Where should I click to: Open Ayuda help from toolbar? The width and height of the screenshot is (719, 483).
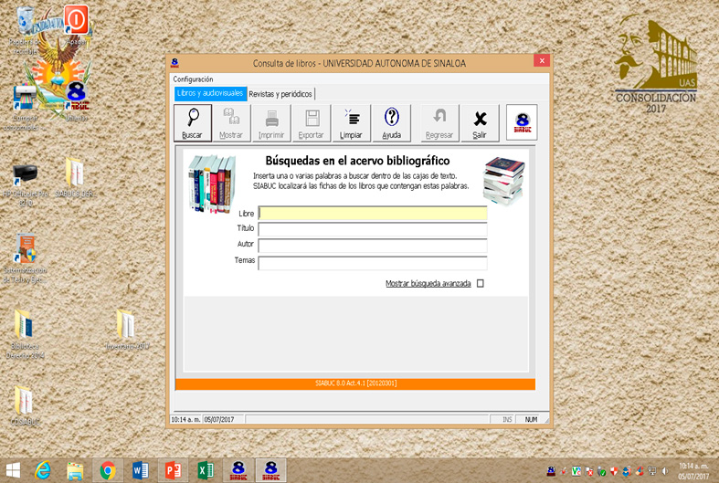392,123
